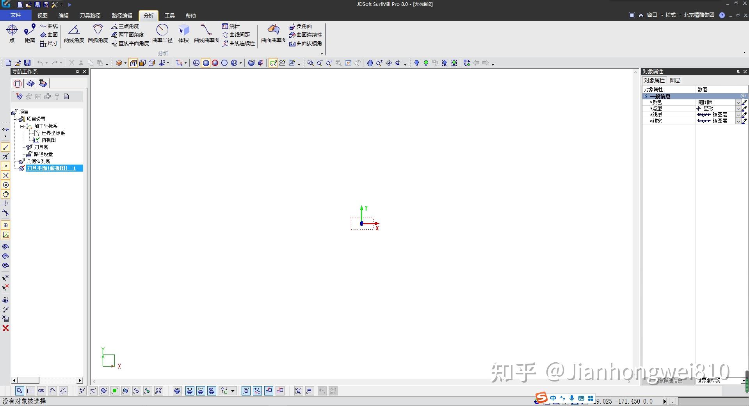Toggle the highlighted dimension snap button on left toolbar

(5, 235)
